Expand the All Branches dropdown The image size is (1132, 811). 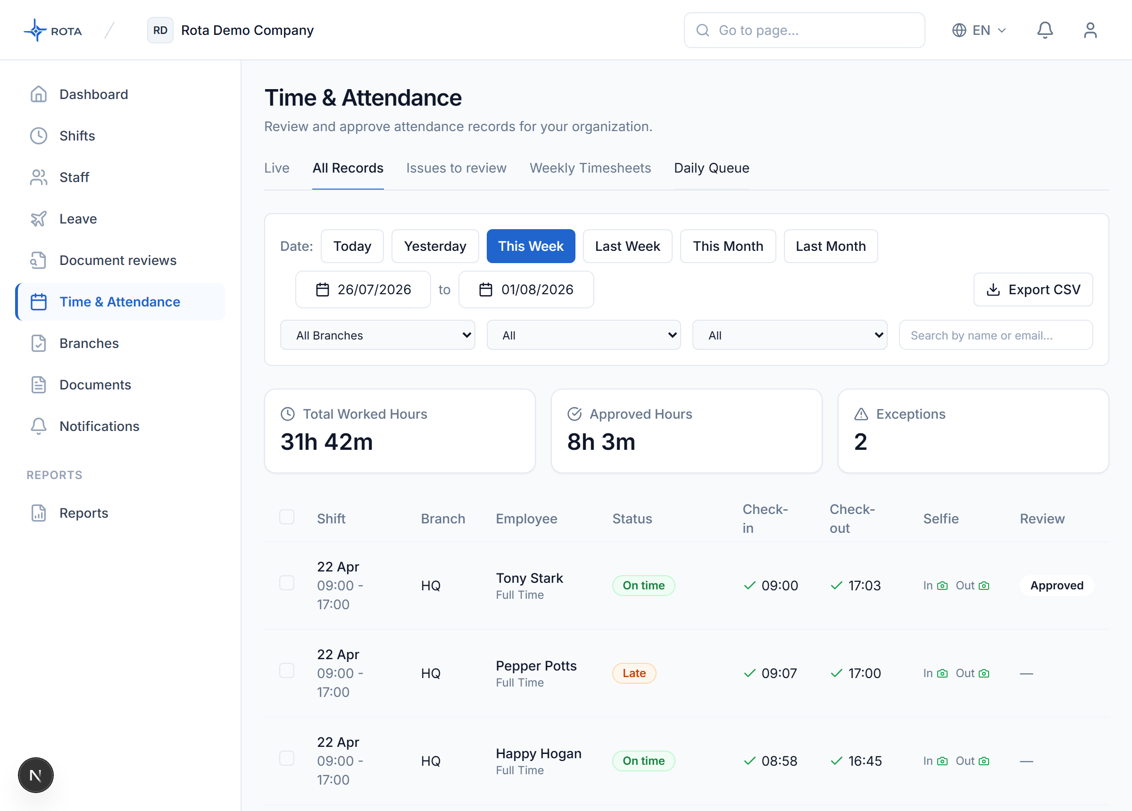point(377,335)
